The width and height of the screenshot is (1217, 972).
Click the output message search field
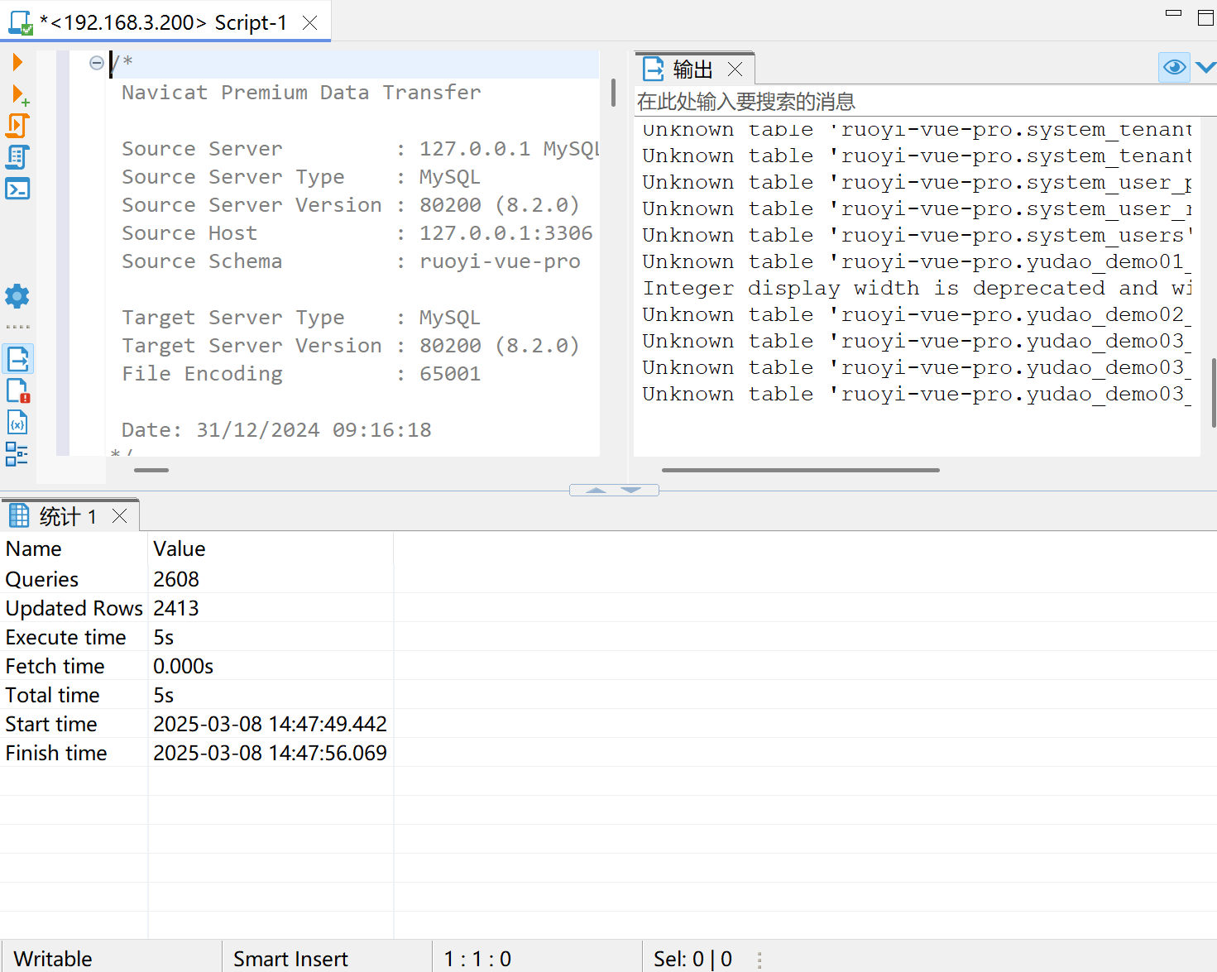[910, 102]
